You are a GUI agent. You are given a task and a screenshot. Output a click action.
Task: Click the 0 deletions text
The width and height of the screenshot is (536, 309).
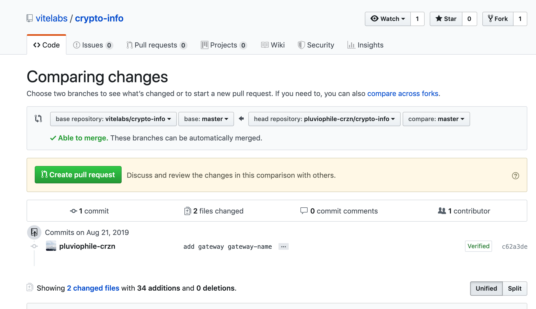tap(216, 288)
